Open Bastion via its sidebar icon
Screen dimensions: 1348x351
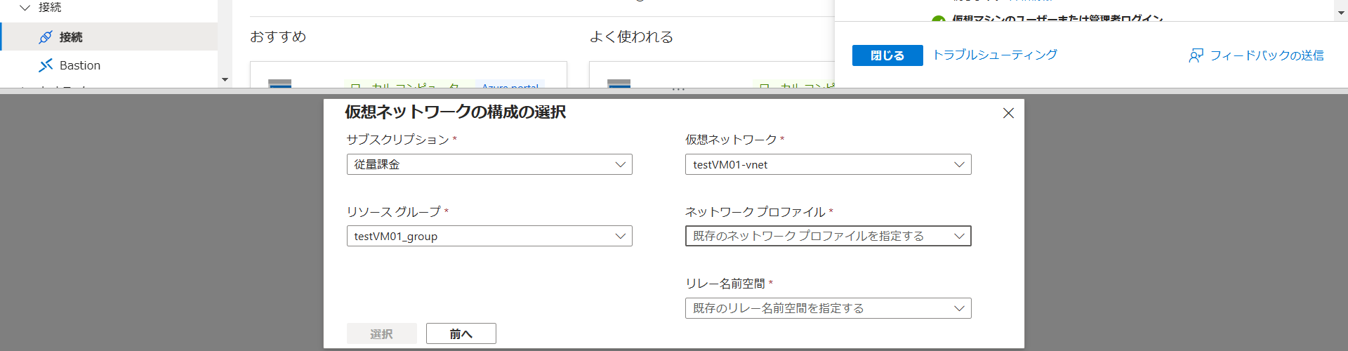46,65
